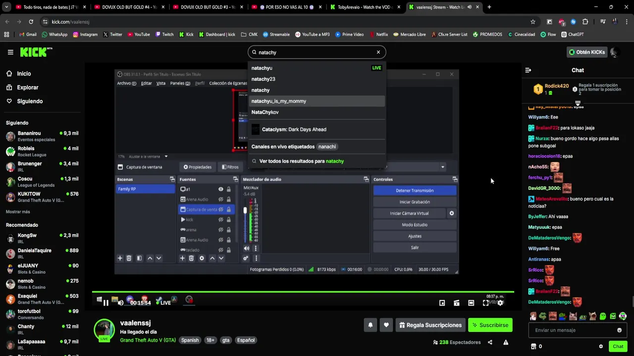Go to Inicio in the sidebar
Screen dimensions: 634x356
[24, 74]
